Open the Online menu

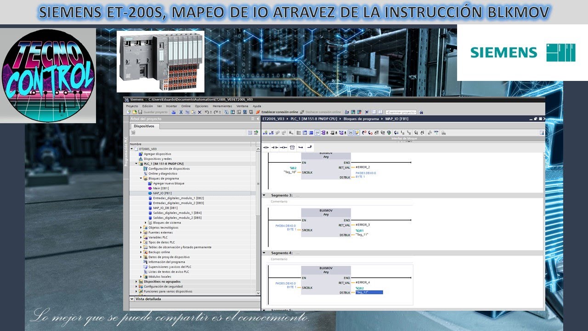tap(186, 106)
